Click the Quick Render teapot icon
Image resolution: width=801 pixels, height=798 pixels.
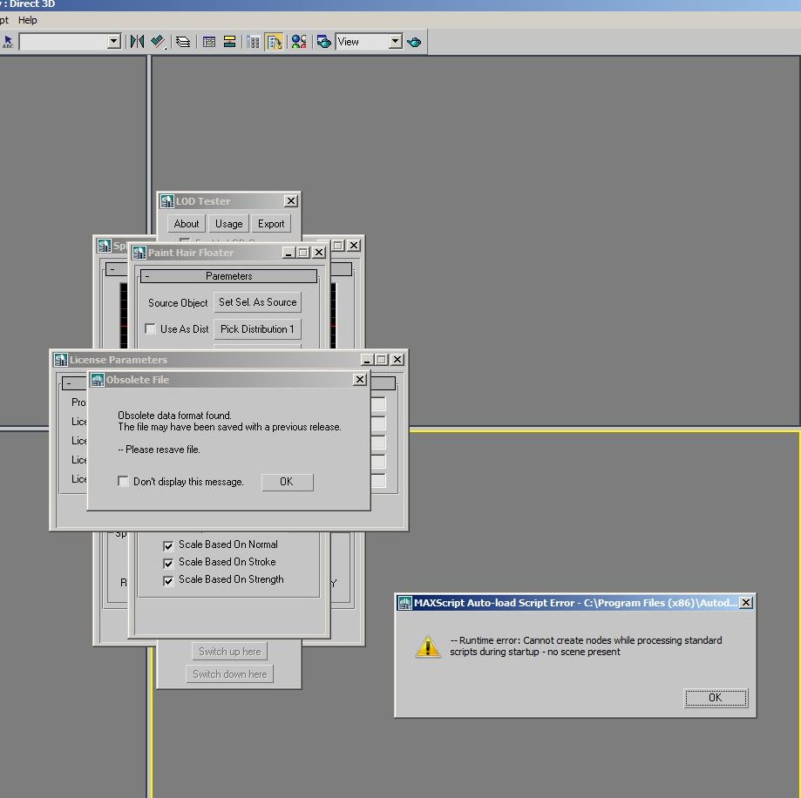[414, 42]
